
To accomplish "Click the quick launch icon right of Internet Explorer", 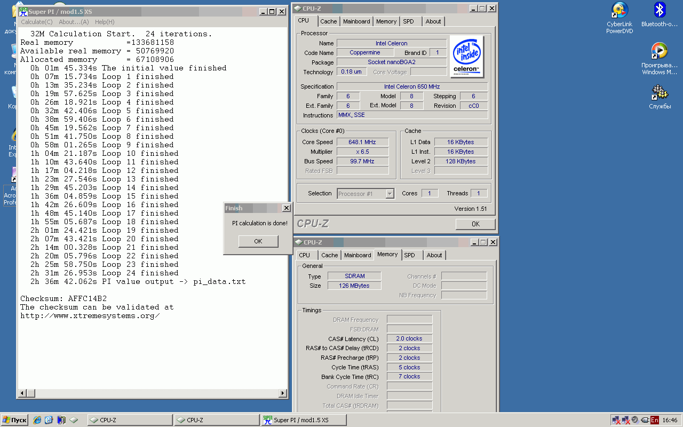I will pyautogui.click(x=49, y=420).
